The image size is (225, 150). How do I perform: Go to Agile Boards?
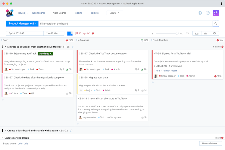pyautogui.click(x=60, y=13)
